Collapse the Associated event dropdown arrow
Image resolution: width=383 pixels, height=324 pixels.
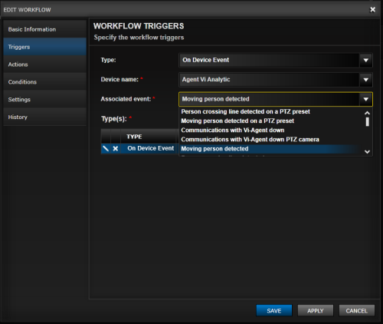[365, 99]
